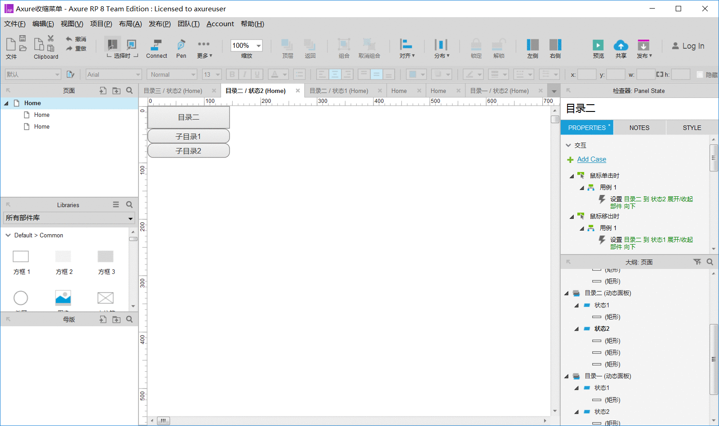Click the 预览 preview icon

click(x=598, y=45)
